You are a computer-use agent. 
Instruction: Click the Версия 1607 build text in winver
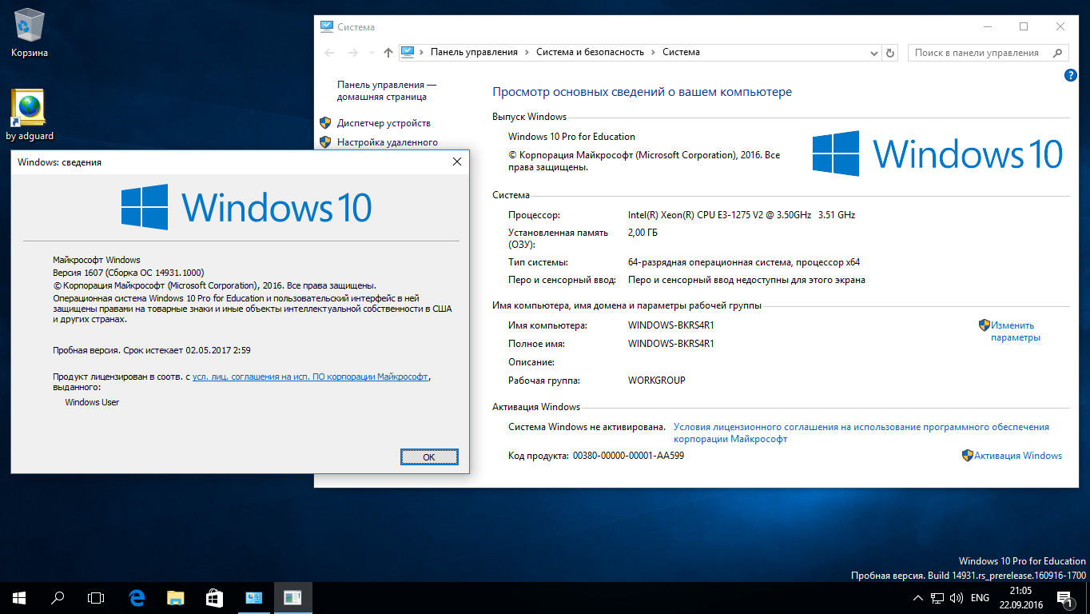coord(129,273)
